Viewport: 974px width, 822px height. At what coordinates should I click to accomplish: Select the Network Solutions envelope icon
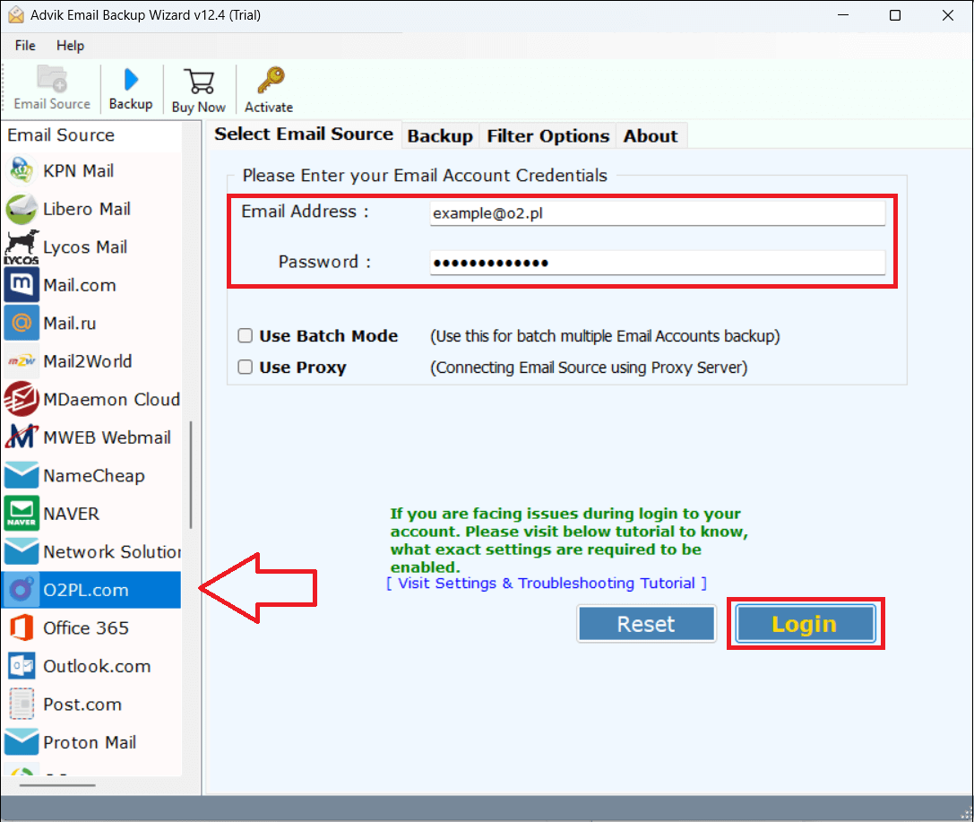[x=22, y=551]
